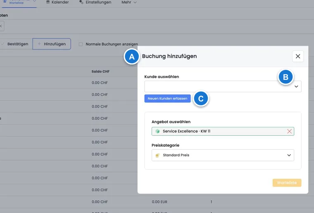Viewport: 314px width, 213px height.
Task: Click the gears icon beside Einstellungen
Action: (81, 2)
